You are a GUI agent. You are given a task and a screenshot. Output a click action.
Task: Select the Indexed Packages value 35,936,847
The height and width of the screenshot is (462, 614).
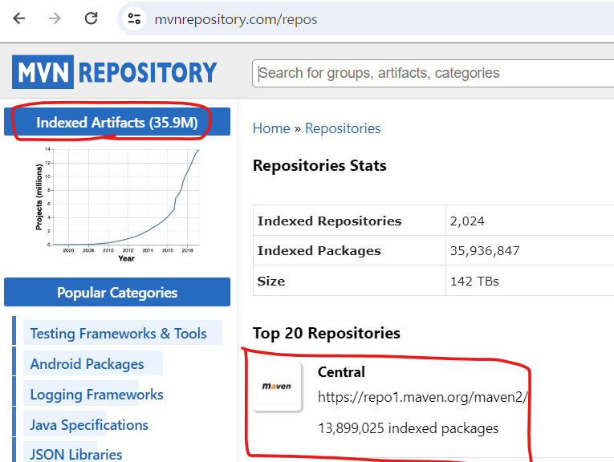point(485,251)
